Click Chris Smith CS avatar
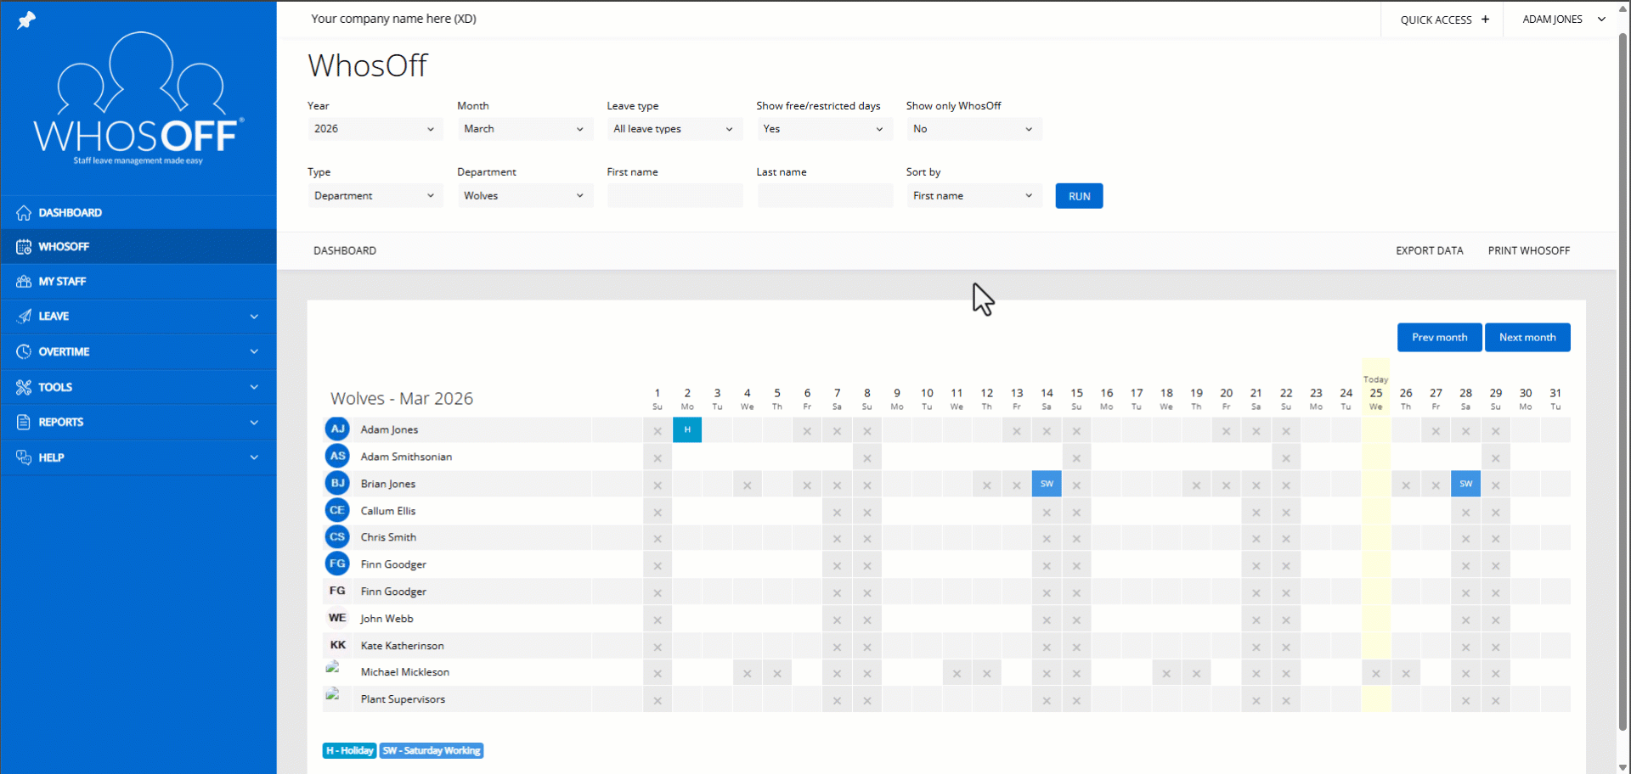1631x774 pixels. [337, 537]
